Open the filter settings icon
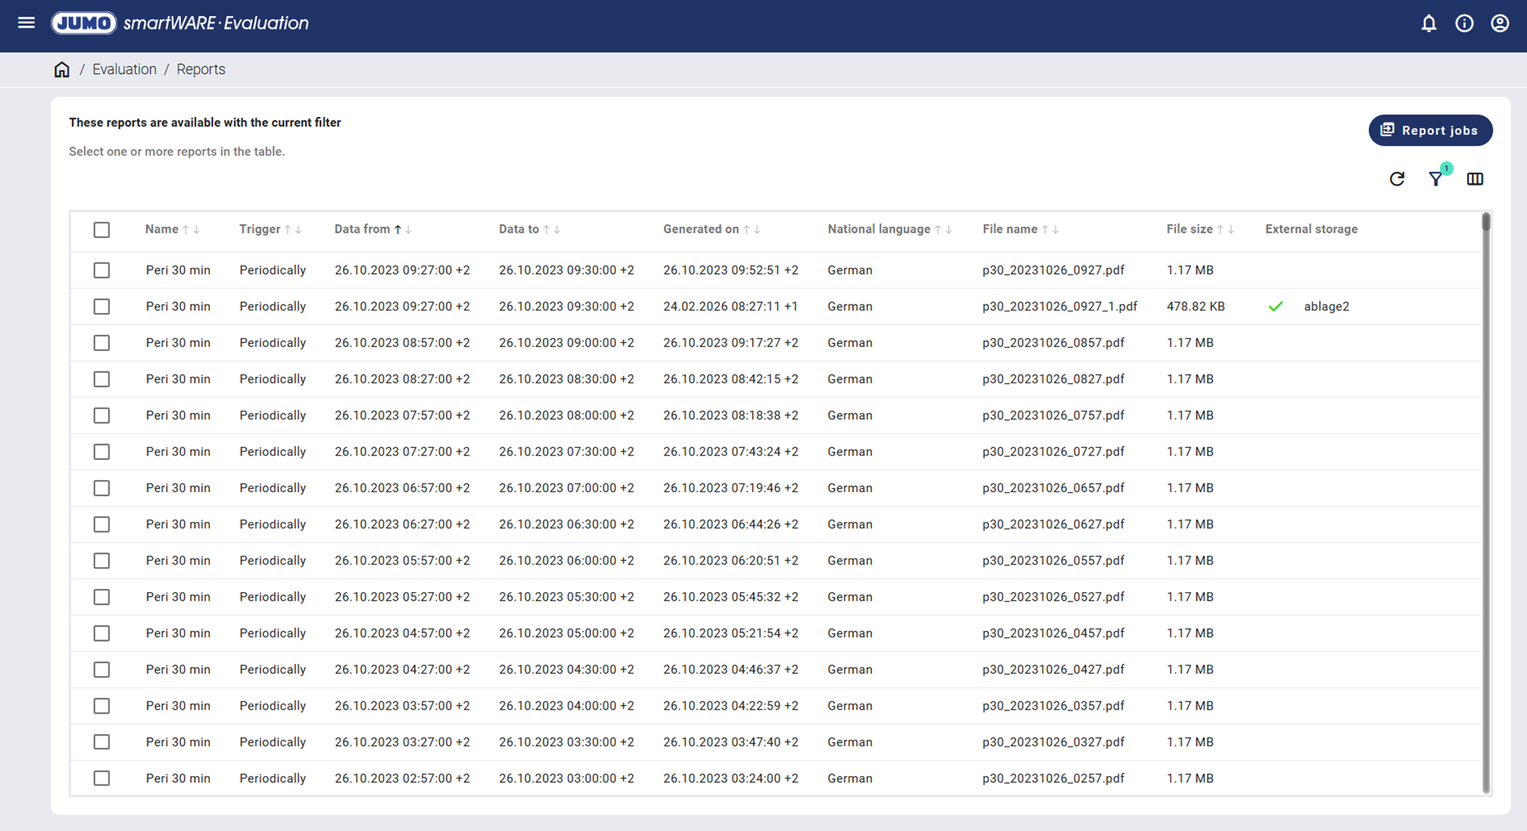 coord(1435,179)
